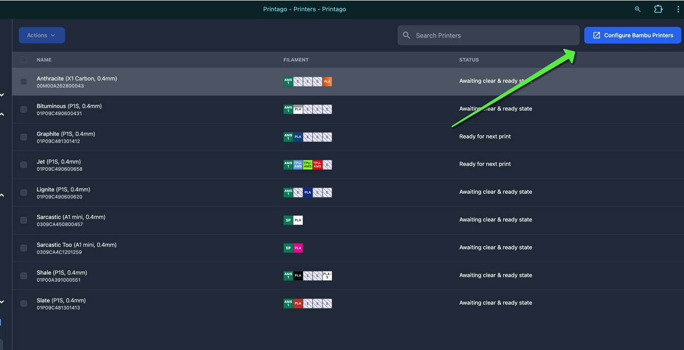Click the SP spool badge for Sarcastic
Screen dimensions: 684x350
[x=288, y=220]
